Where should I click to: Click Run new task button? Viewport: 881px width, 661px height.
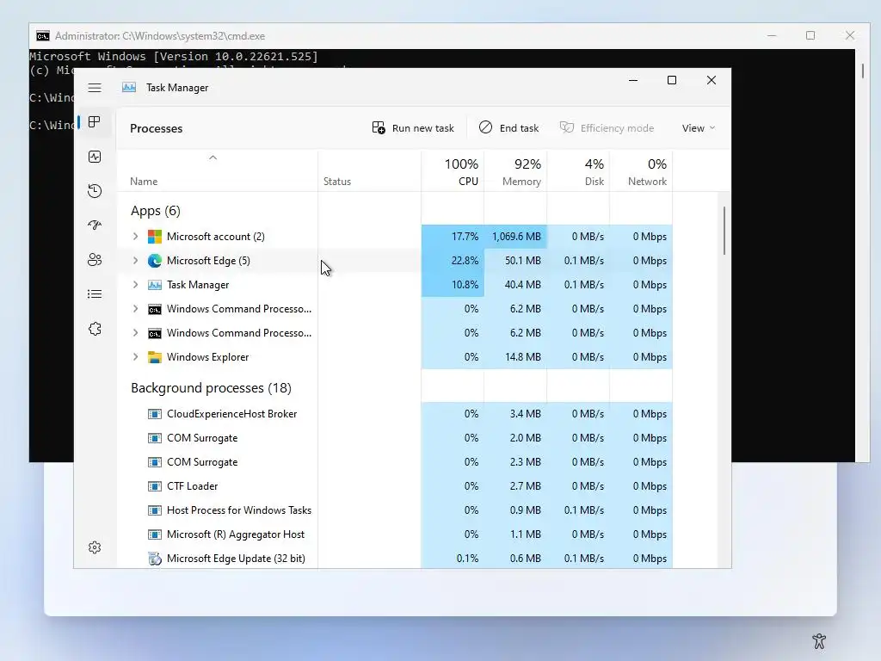pos(413,128)
